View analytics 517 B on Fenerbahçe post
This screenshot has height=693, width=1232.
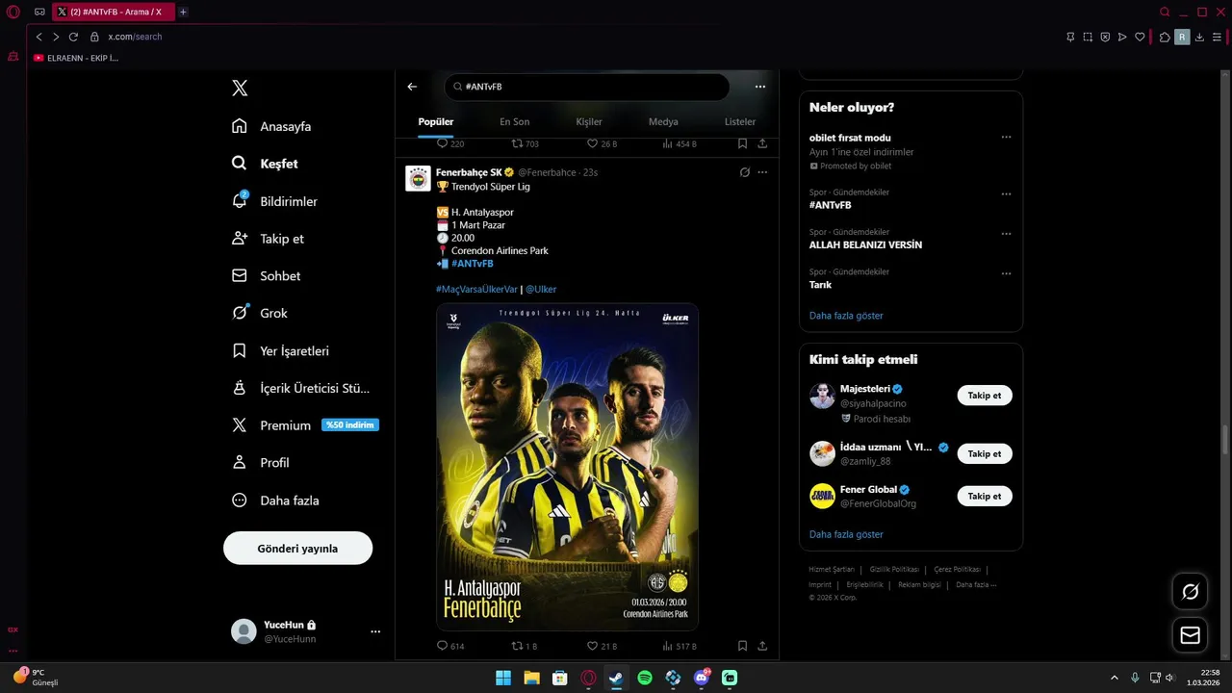point(680,646)
